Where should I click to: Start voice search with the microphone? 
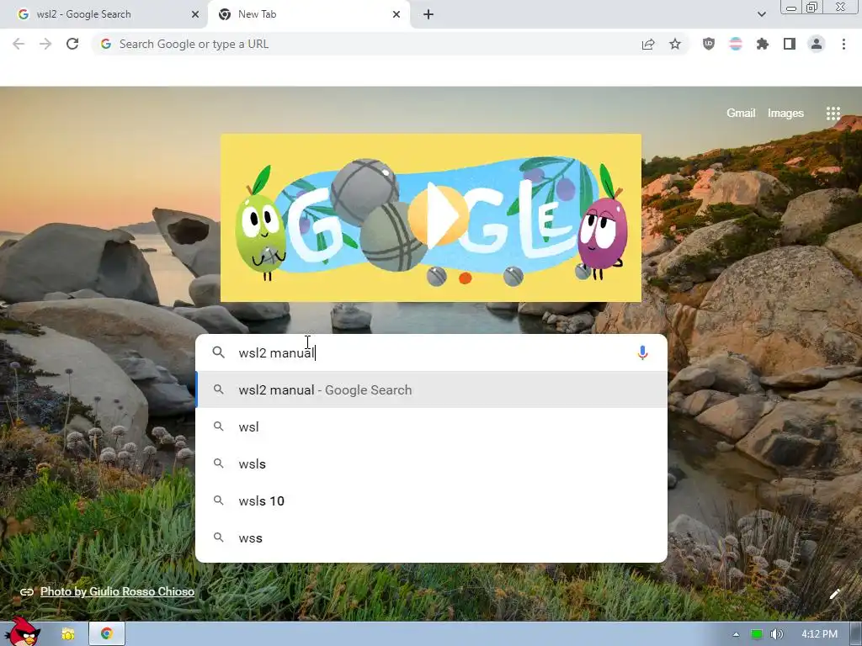(x=642, y=352)
